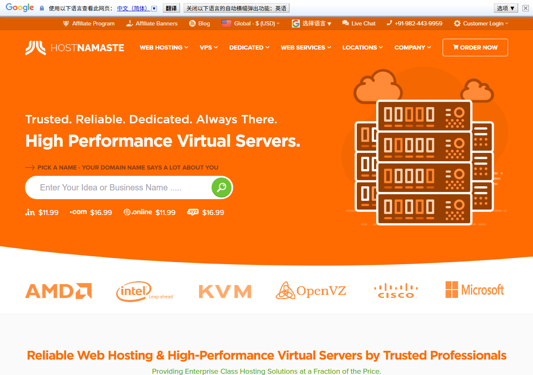Select the .com $16.99 domain price

(91, 212)
